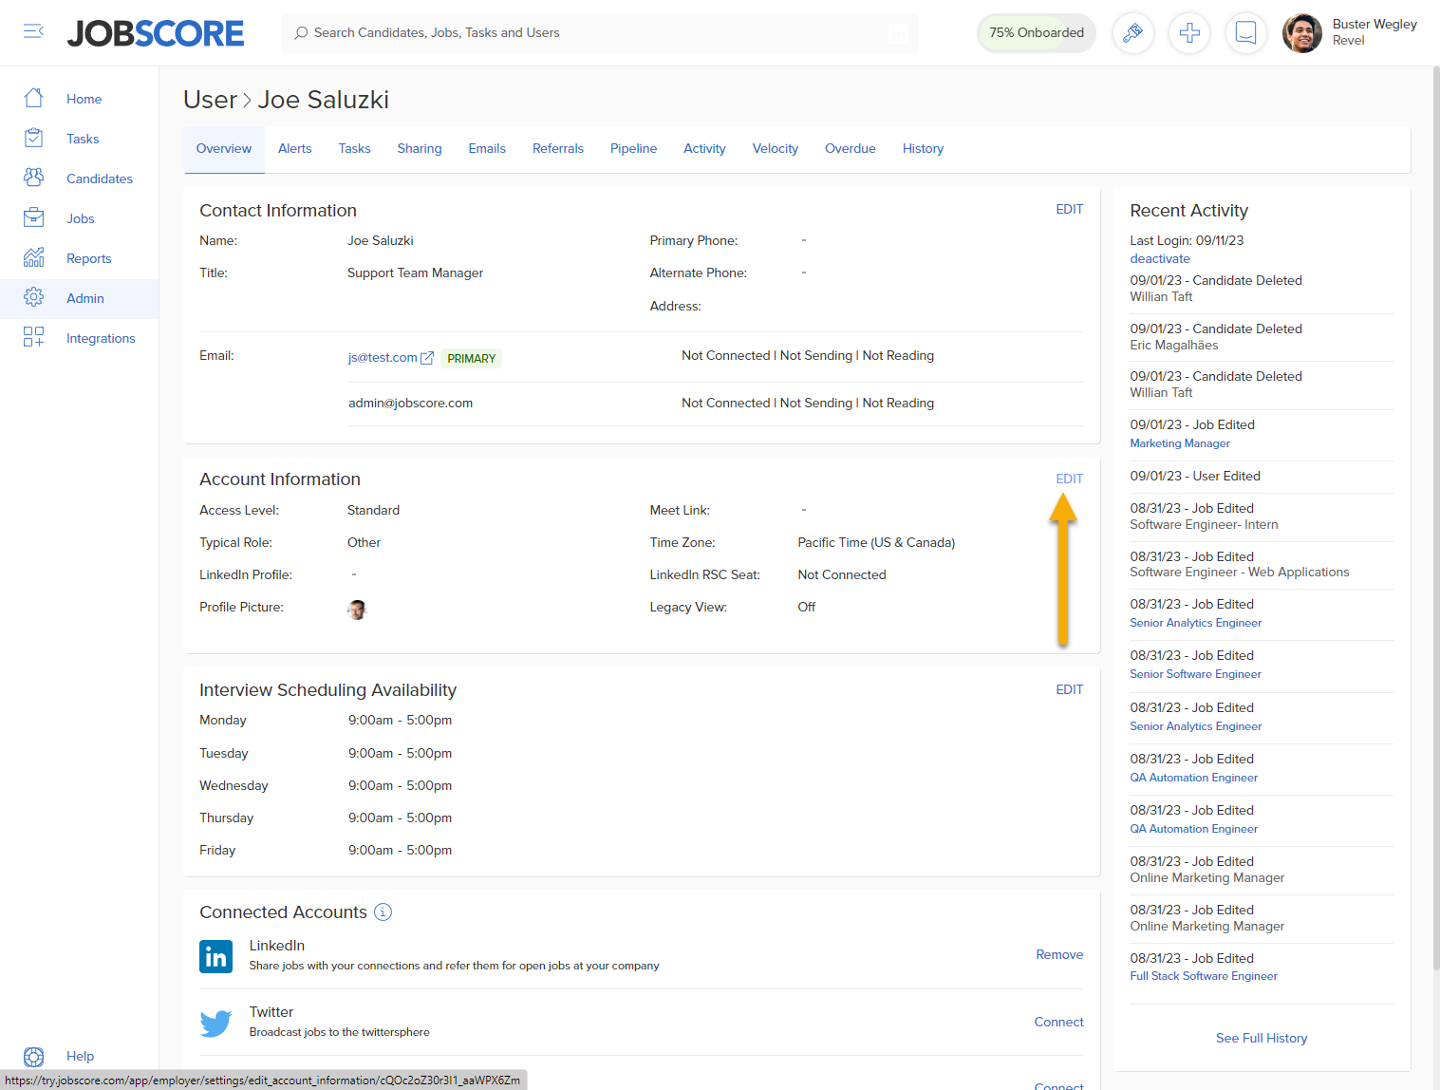
Task: Click the search candidates and jobs field
Action: 600,33
